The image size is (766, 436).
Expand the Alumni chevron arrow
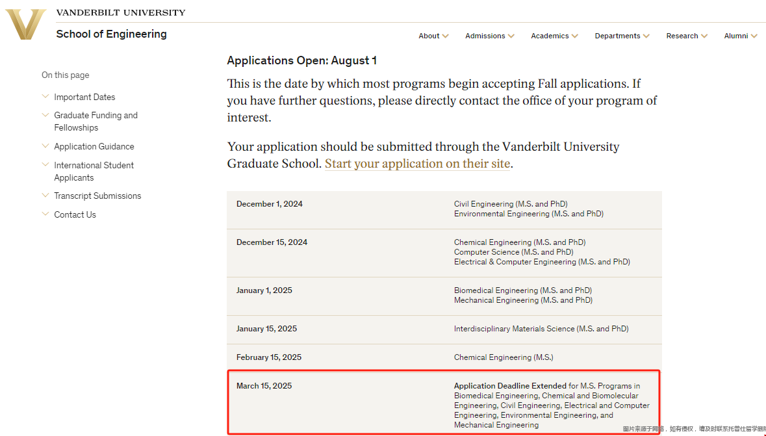pos(754,36)
